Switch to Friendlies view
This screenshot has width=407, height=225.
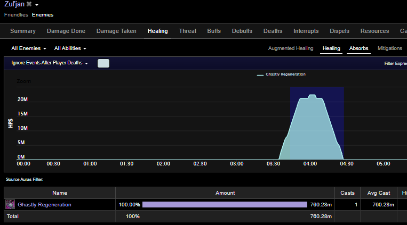(16, 15)
